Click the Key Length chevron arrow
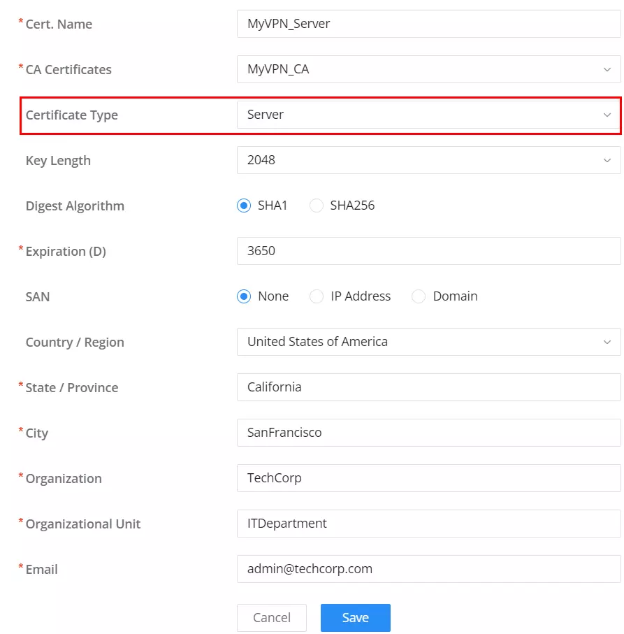 click(607, 161)
